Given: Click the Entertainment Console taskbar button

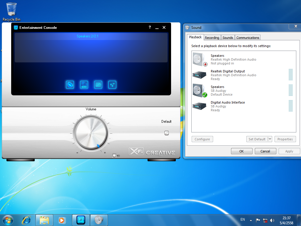Looking at the screenshot, I should tap(81, 220).
